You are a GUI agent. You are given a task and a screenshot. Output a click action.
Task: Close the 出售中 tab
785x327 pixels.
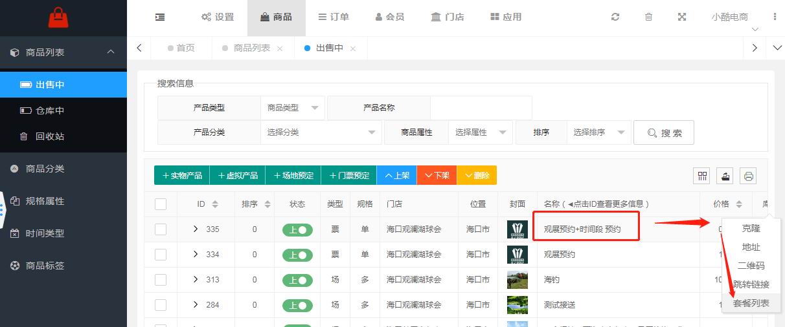pyautogui.click(x=353, y=48)
